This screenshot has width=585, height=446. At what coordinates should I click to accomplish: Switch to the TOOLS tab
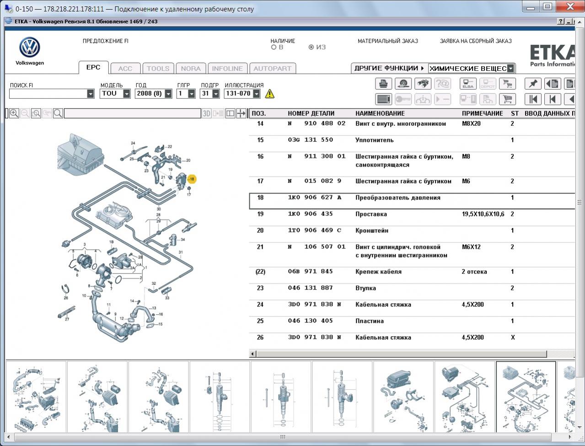[x=158, y=69]
